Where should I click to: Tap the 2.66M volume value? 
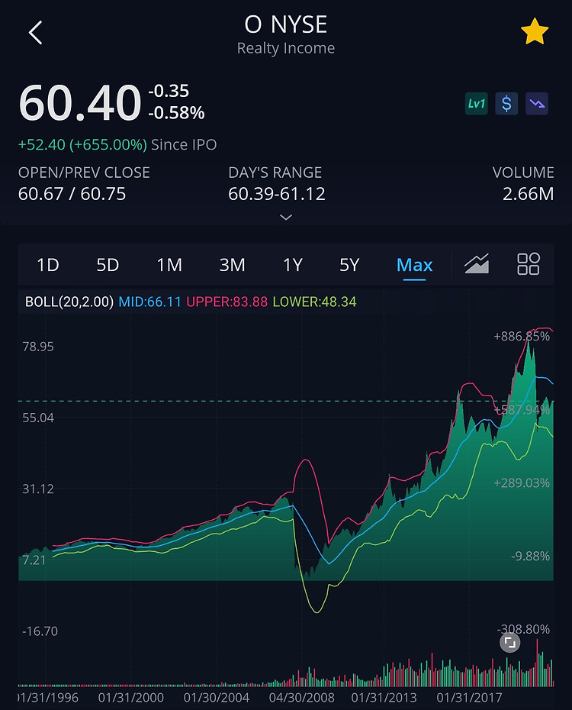click(x=528, y=194)
